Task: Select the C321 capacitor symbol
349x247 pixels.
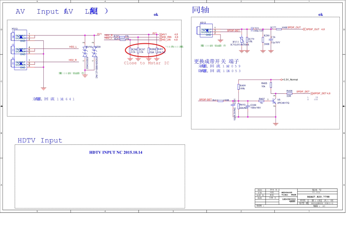Action: click(252, 29)
